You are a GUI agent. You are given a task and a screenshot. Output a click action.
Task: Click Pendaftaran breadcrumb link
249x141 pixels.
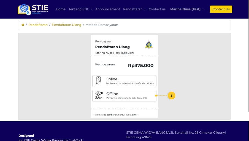[38, 25]
